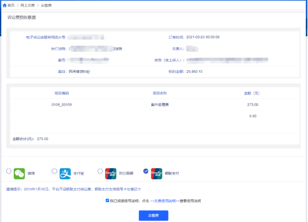Select the WeChat pay radio button
308x222 pixels.
click(x=9, y=171)
